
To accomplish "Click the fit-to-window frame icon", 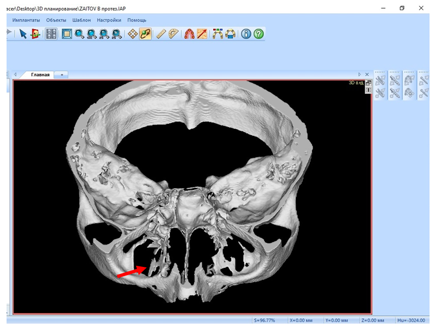I will pyautogui.click(x=67, y=34).
